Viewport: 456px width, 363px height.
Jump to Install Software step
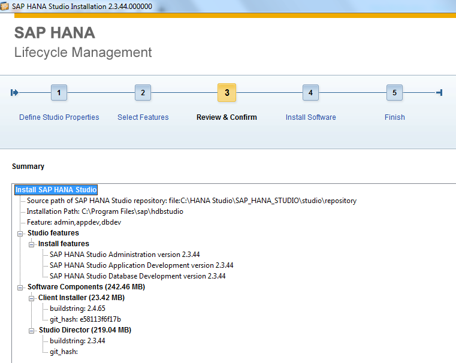[310, 117]
